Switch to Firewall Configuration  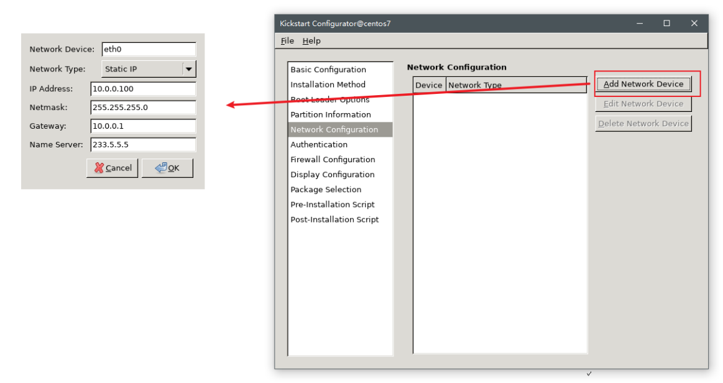point(333,160)
